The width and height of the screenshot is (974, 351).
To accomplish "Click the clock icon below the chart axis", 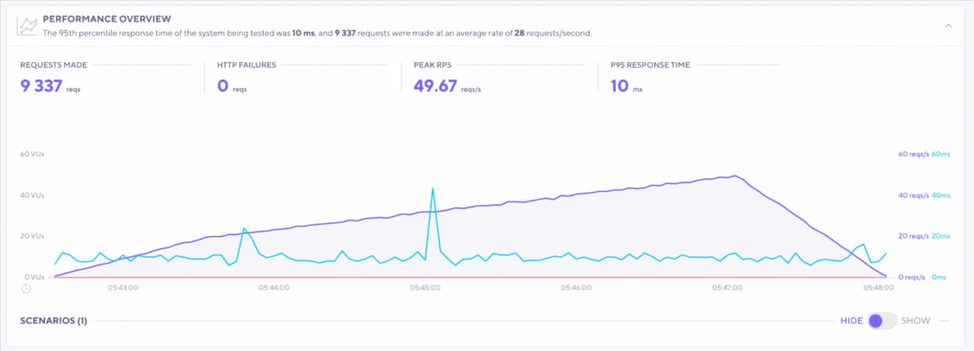I will pyautogui.click(x=26, y=289).
